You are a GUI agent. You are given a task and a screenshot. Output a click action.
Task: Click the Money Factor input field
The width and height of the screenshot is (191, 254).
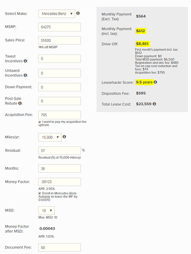pyautogui.click(x=59, y=182)
